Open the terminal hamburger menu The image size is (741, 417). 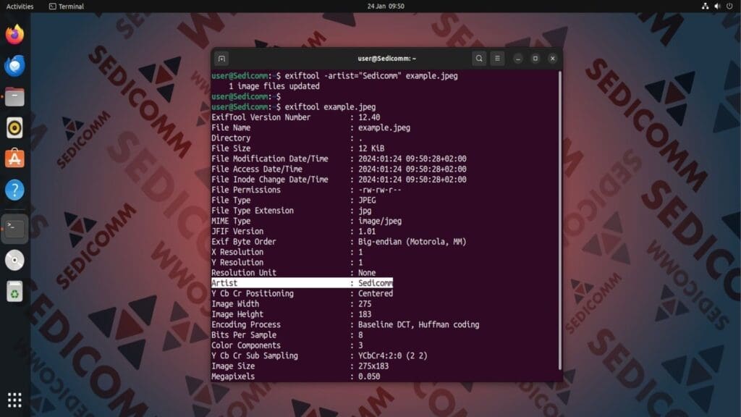pos(497,59)
